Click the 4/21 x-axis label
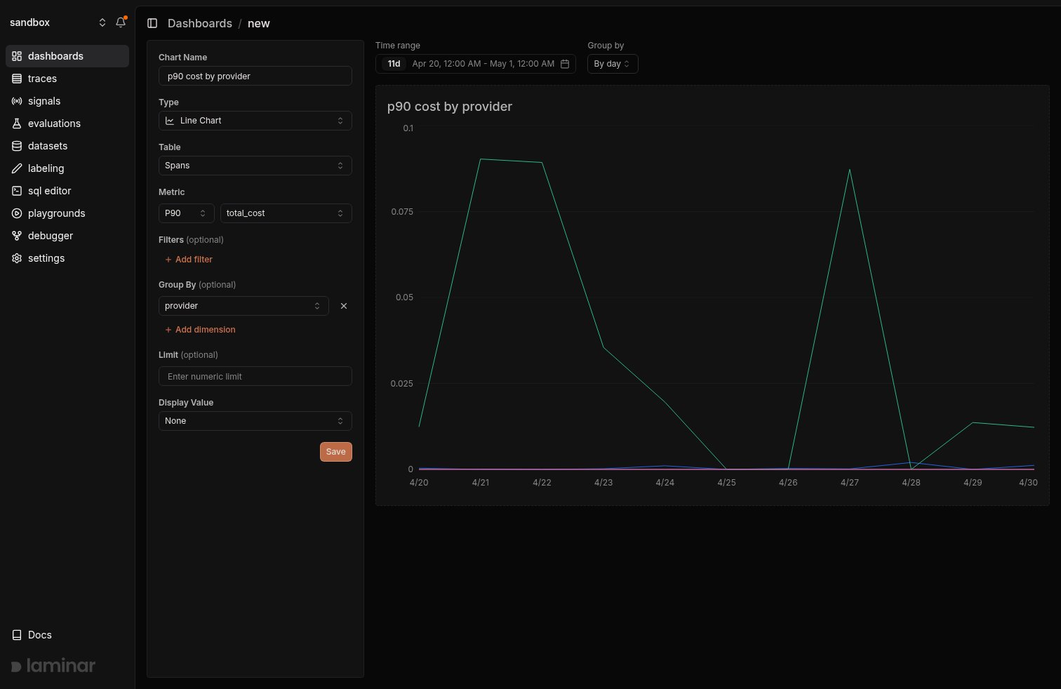1061x689 pixels. [x=481, y=483]
